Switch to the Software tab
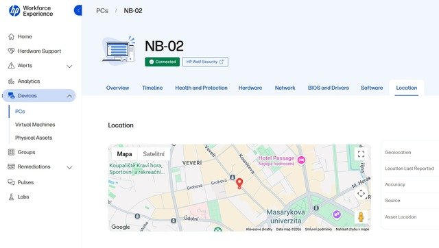 (x=372, y=88)
